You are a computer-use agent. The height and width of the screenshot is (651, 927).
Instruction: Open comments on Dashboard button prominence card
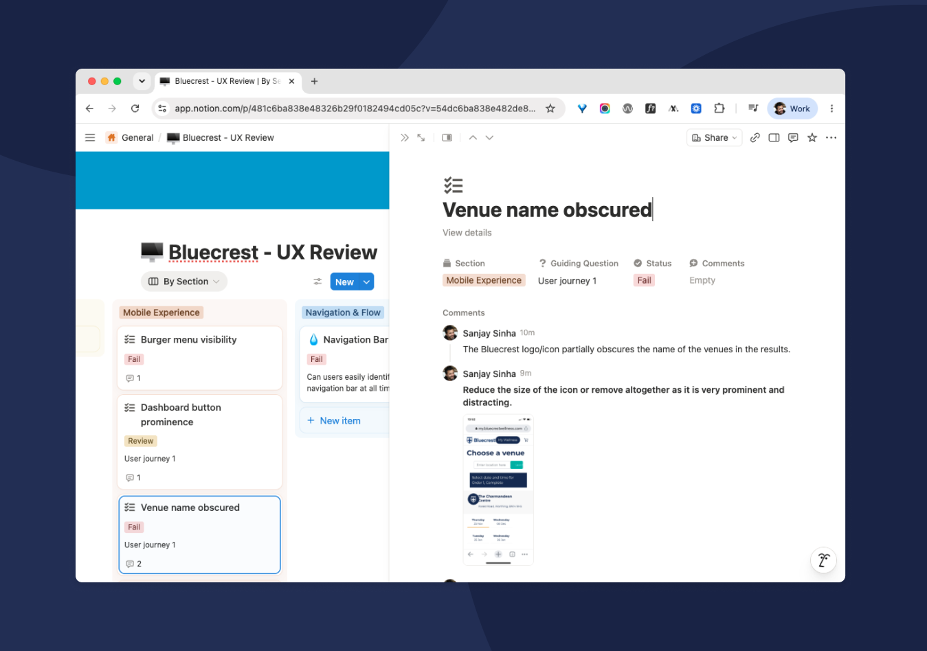tap(133, 478)
